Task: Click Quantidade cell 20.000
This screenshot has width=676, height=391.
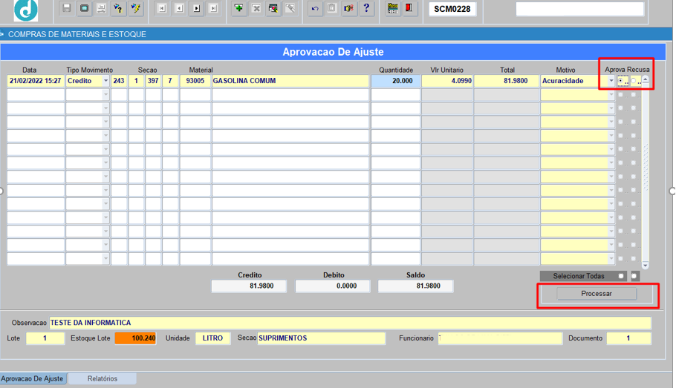Action: (x=395, y=81)
